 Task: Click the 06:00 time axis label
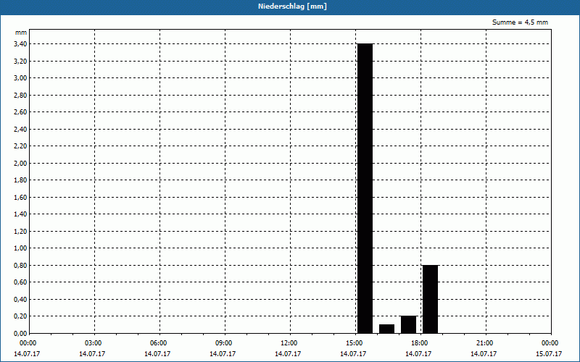click(x=159, y=343)
